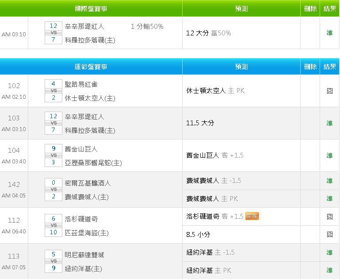Image resolution: width=340 pixels, height=279 pixels.
Task: Click VS label in game 104
Action: pyautogui.click(x=53, y=155)
